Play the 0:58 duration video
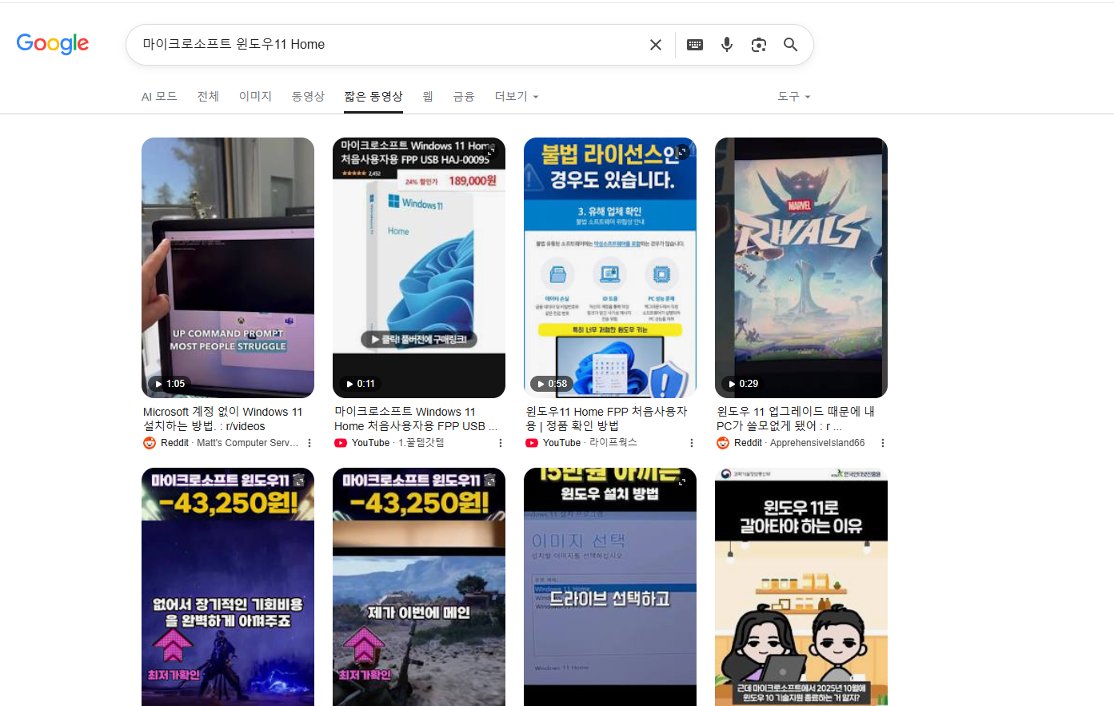This screenshot has height=706, width=1114. click(552, 384)
